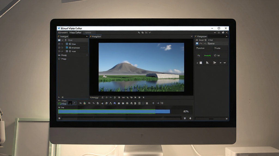The image size is (279, 156).
Task: Click the copy icon next to the magnifier
Action: (142, 32)
